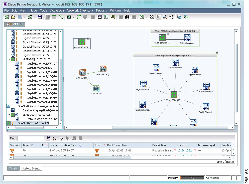This screenshot has height=184, width=249.
Task: Open the Network Inventory menu
Action: point(80,11)
